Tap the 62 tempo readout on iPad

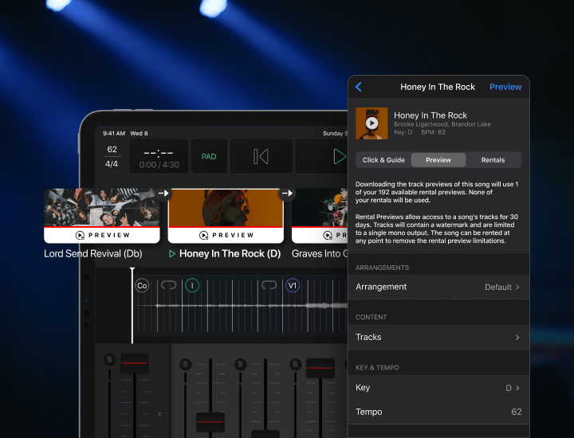[112, 149]
